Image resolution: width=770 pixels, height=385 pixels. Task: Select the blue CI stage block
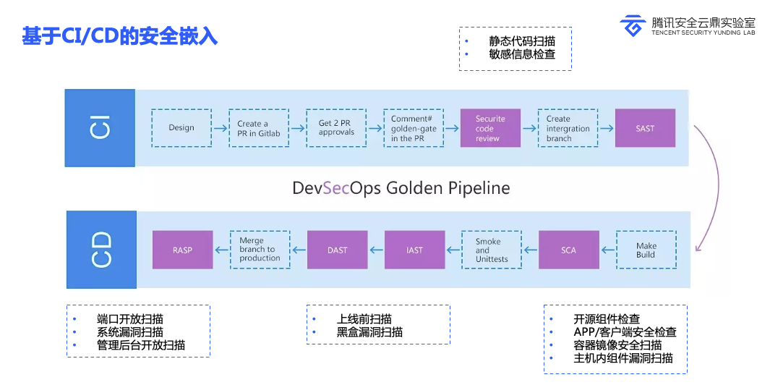100,128
